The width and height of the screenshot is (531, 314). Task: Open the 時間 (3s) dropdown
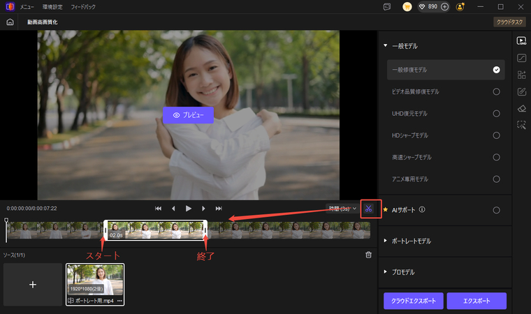(342, 208)
